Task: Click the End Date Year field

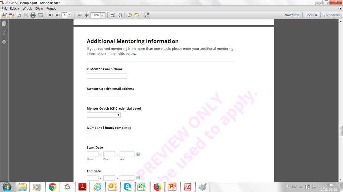Action: pyautogui.click(x=127, y=178)
